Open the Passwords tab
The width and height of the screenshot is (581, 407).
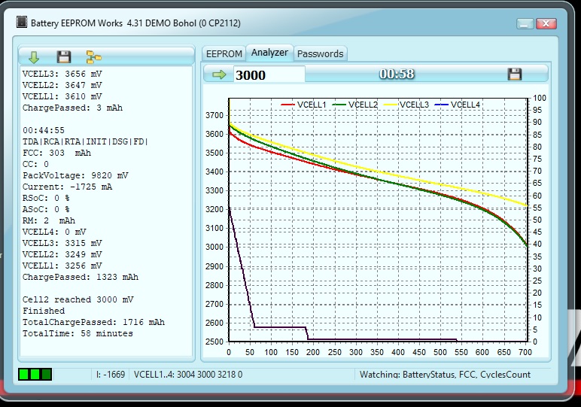[x=320, y=53]
